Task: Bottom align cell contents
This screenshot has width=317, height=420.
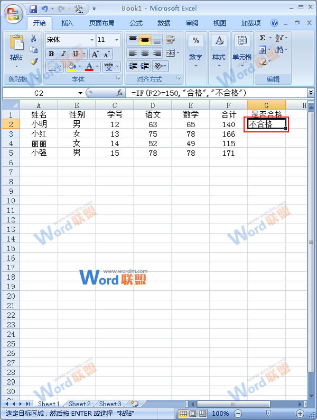Action: click(157, 40)
